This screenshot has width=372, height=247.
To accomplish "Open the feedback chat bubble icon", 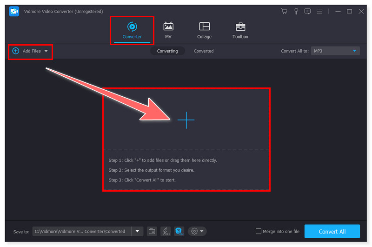I will pos(307,11).
